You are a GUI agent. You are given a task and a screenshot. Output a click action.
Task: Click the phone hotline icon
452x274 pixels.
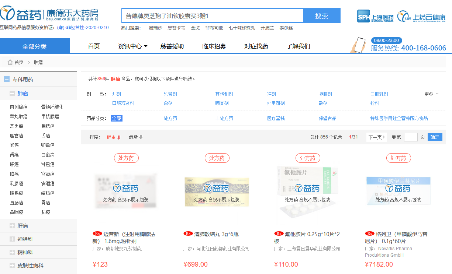click(359, 45)
